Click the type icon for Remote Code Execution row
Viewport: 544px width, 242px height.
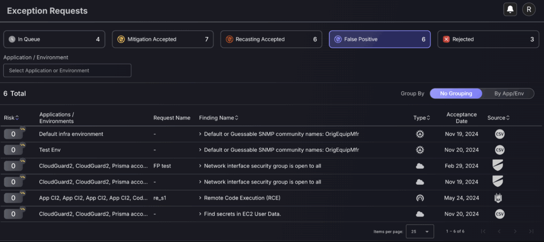click(420, 198)
